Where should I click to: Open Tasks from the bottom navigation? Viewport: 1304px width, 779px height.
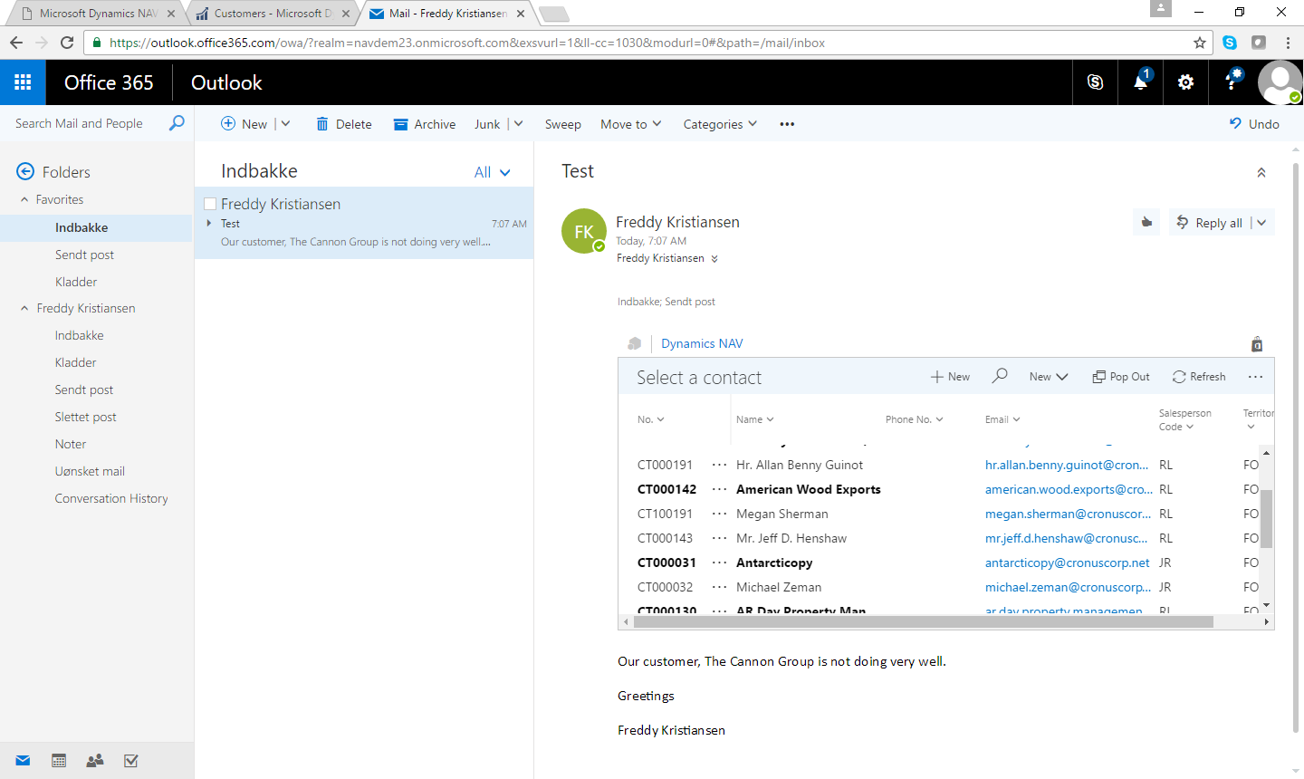pos(131,761)
